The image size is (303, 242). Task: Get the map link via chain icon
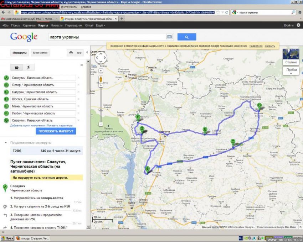(79, 53)
